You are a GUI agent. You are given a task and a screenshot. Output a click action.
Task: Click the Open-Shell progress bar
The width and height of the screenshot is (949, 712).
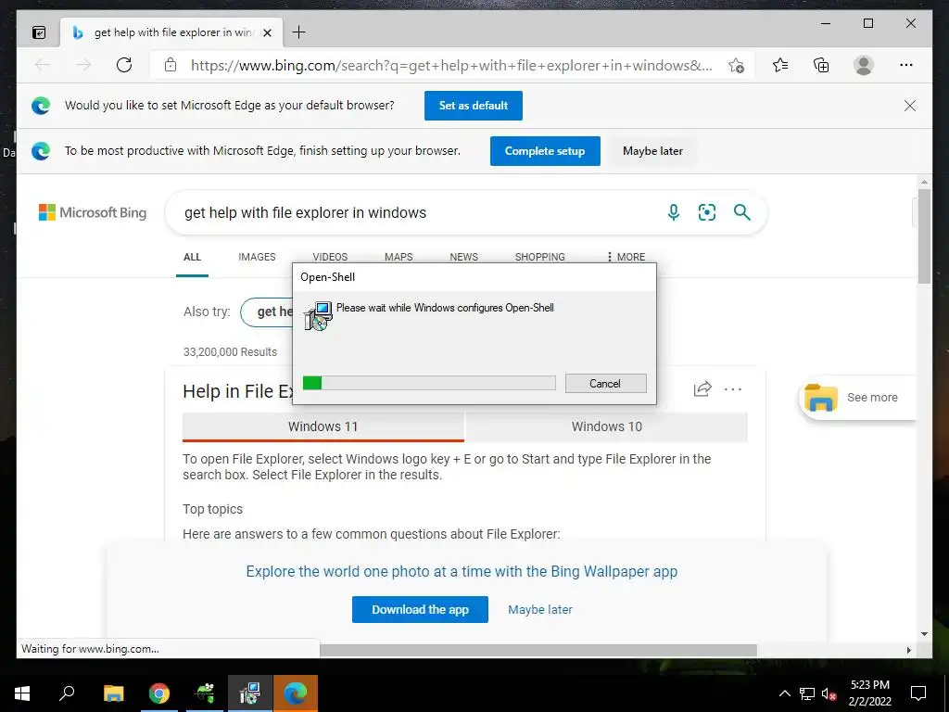(x=429, y=383)
